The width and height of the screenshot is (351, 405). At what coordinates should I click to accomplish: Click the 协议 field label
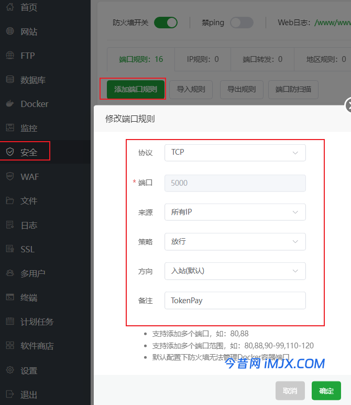tap(146, 153)
